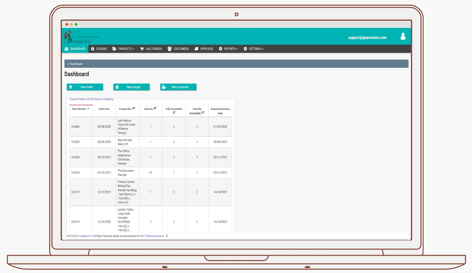The image size is (472, 273).
Task: Click the Suppliers truck icon in the navbar
Action: click(196, 49)
